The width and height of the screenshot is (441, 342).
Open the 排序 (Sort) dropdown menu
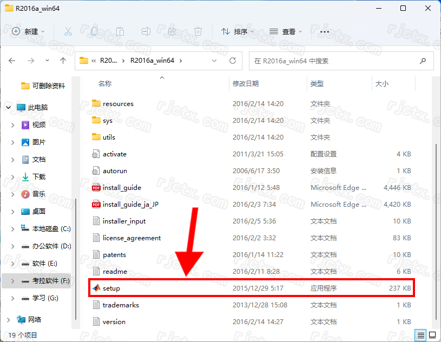[x=238, y=31]
